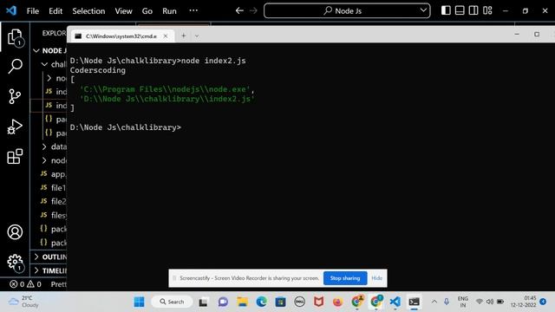Screen dimensions: 555x312
Task: Close the cmd.exe terminal tab
Action: (166, 36)
